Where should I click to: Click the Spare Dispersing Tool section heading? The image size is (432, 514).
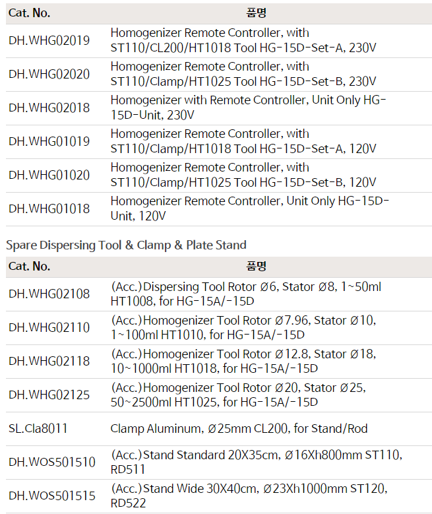coord(126,245)
